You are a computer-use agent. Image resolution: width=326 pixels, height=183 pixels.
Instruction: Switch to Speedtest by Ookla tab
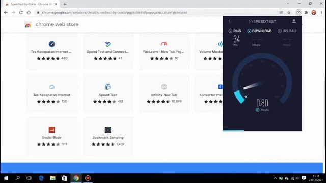coord(31,4)
